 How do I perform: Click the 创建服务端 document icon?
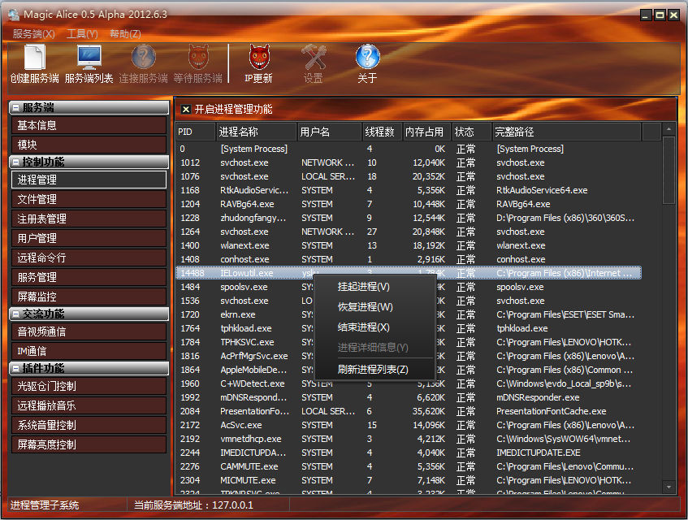click(x=34, y=57)
